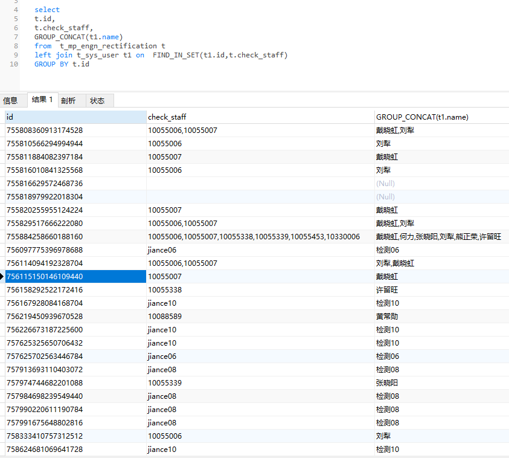This screenshot has width=509, height=458.
Task: Select id cell 755811884082397184
Action: tap(75, 157)
